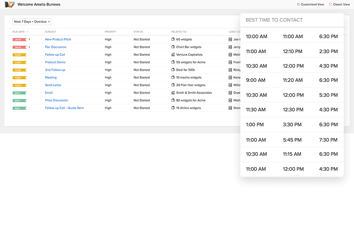354x236 pixels.
Task: Click the Best Time To Contact panel heading
Action: coord(274,20)
